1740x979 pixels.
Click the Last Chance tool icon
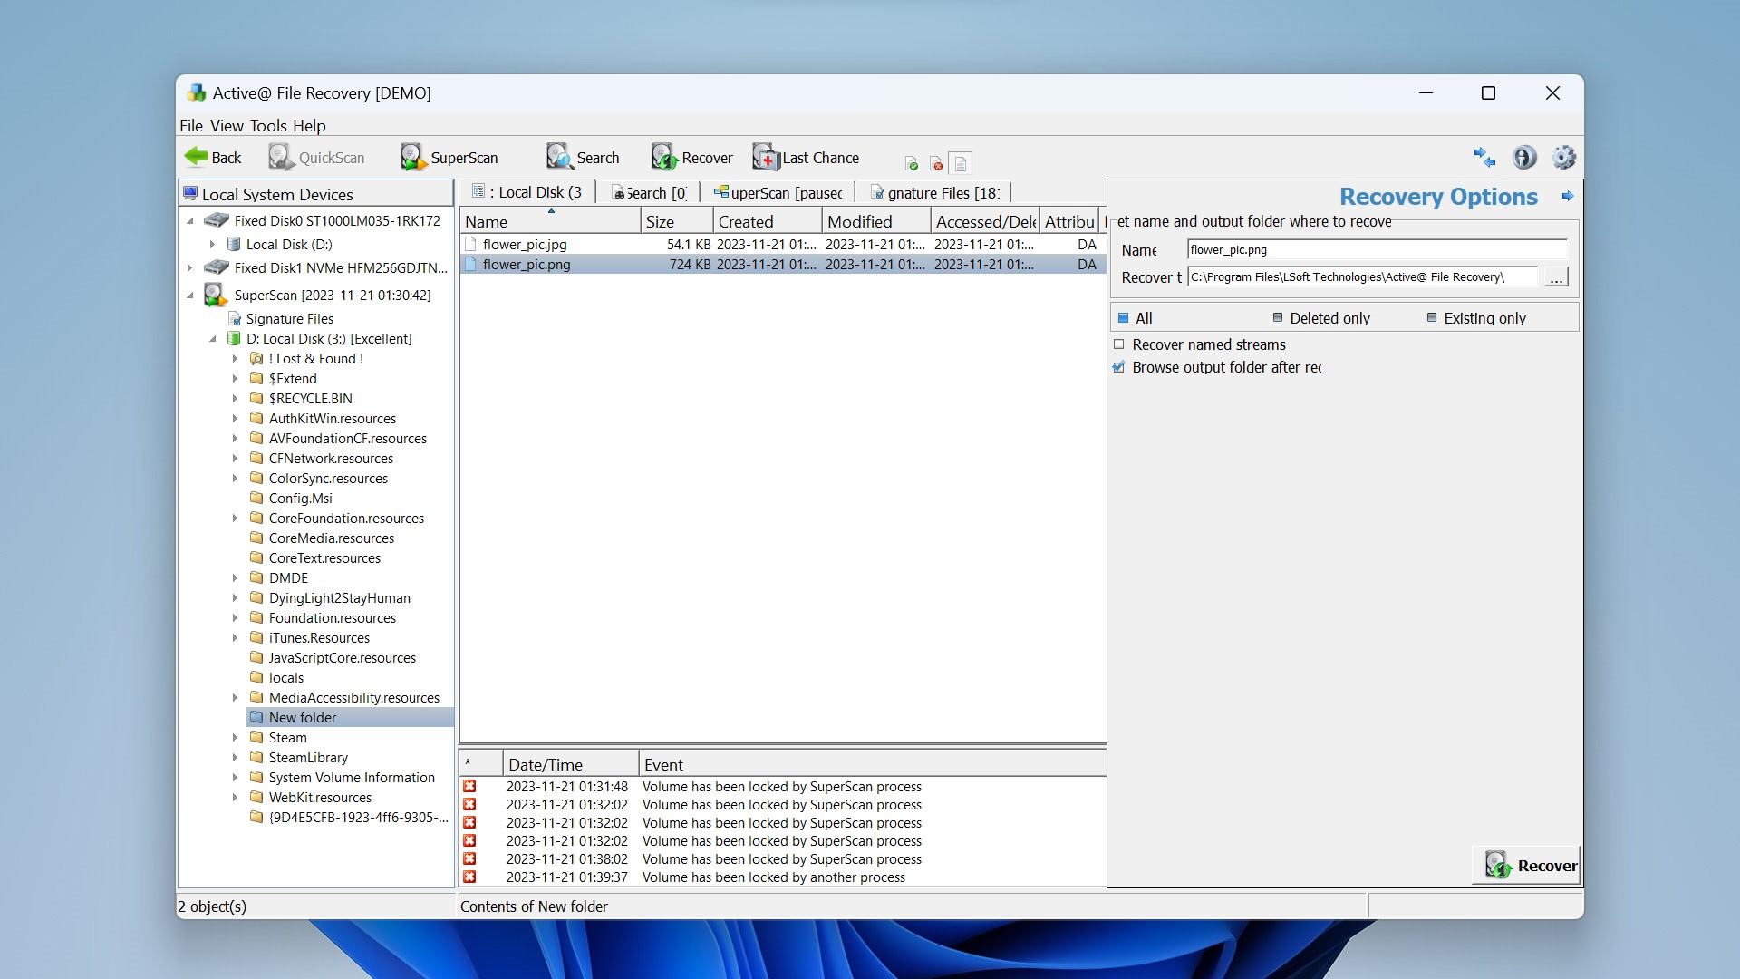762,157
